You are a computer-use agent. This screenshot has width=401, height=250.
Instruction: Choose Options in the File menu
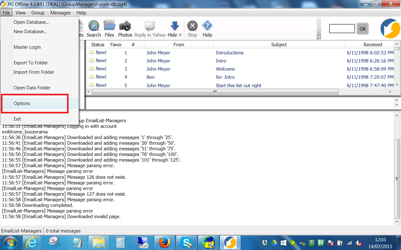pyautogui.click(x=39, y=103)
